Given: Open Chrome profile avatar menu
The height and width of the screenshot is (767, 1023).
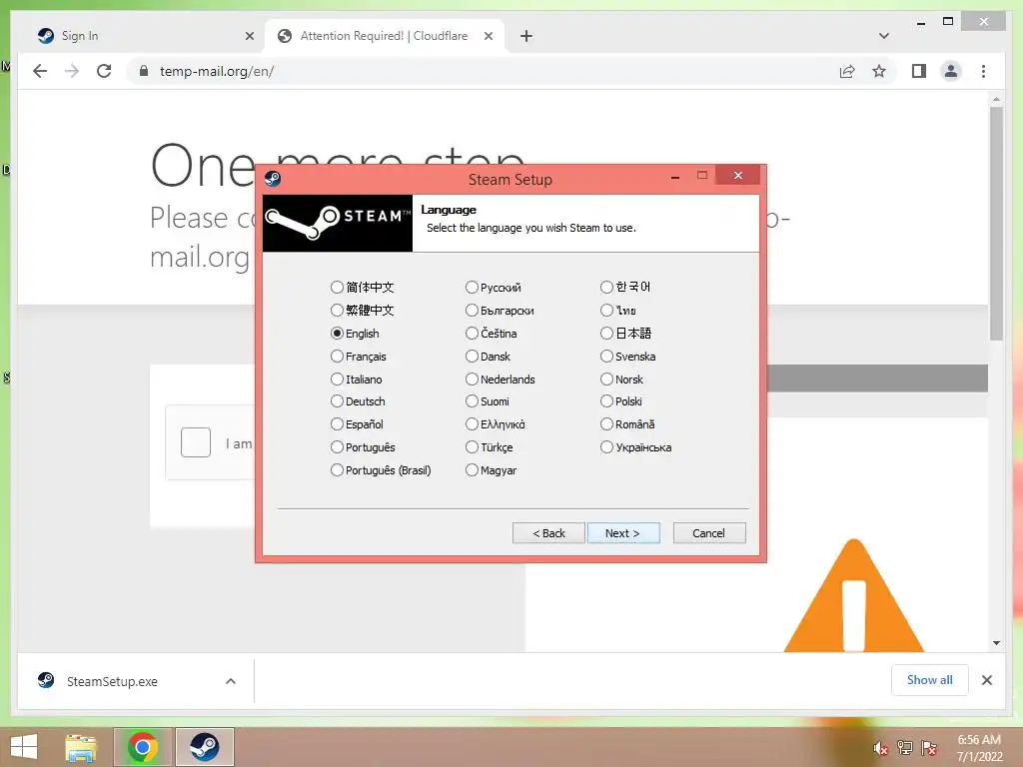Looking at the screenshot, I should point(951,71).
